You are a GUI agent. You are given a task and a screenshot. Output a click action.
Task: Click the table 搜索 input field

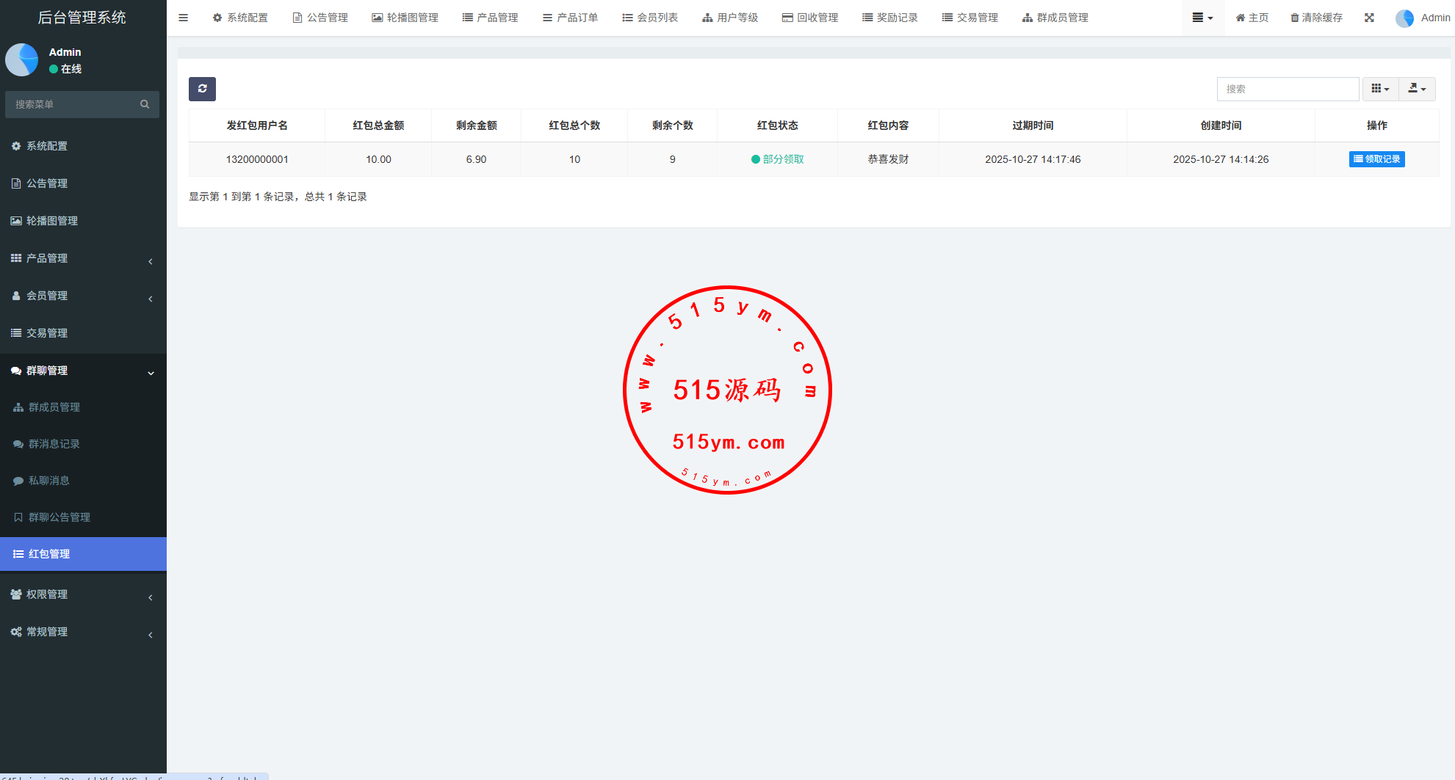tap(1288, 89)
